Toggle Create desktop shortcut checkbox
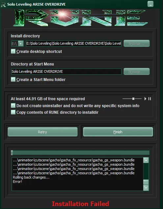This screenshot has height=209, width=163. [13, 51]
